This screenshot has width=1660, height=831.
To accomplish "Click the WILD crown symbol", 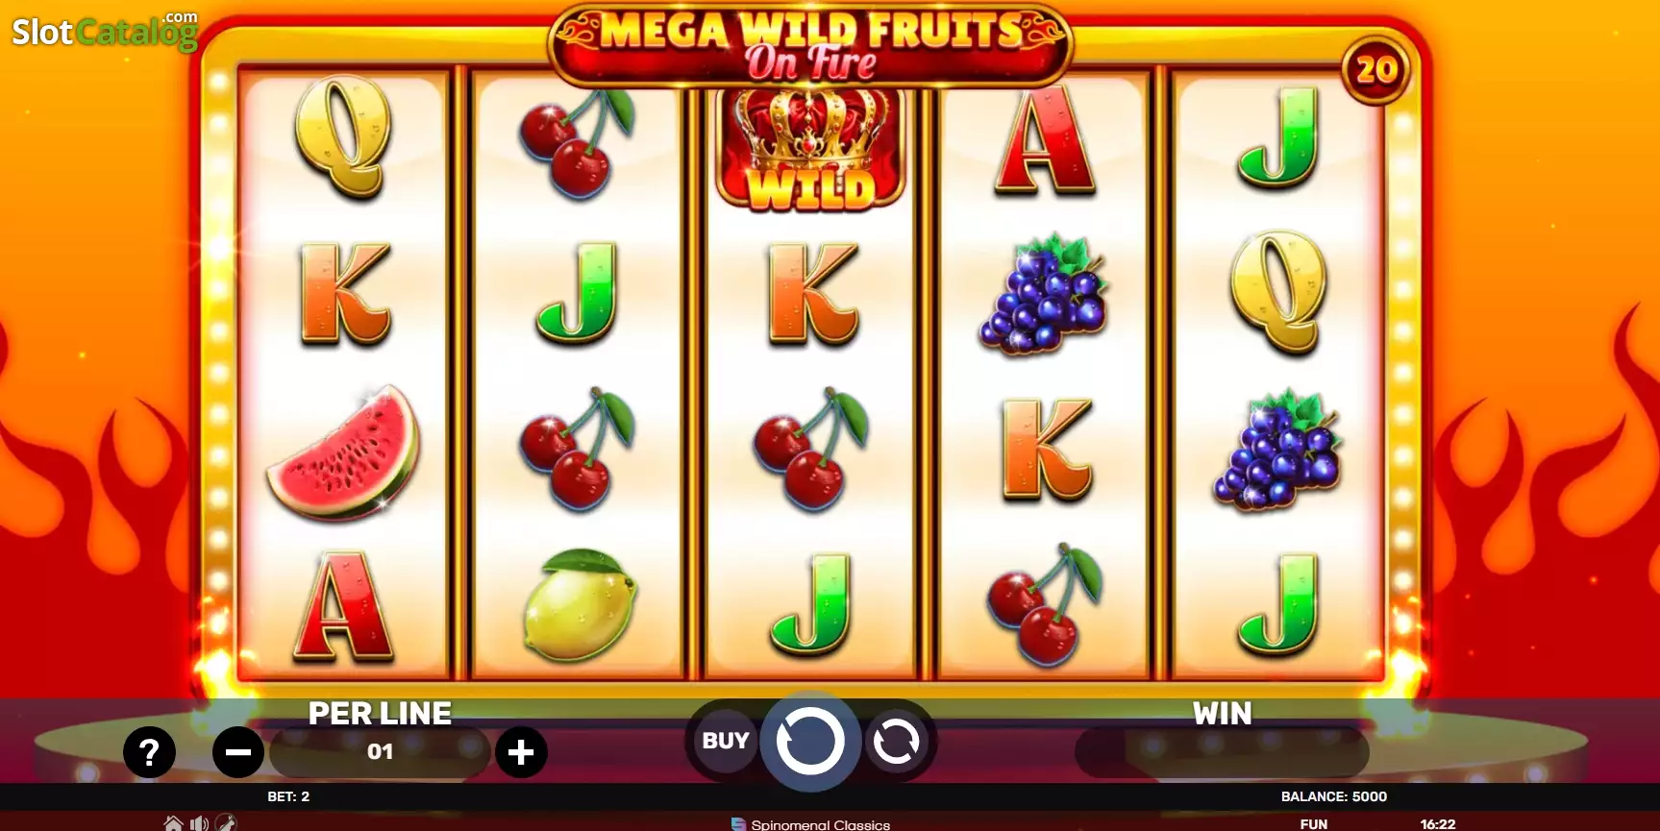I will tap(810, 149).
